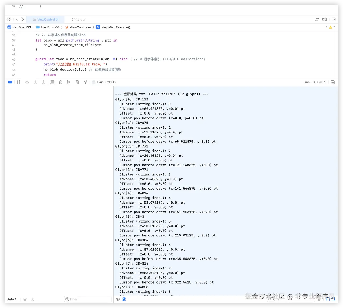
Task: Click the return statement line
Action: click(x=50, y=75)
